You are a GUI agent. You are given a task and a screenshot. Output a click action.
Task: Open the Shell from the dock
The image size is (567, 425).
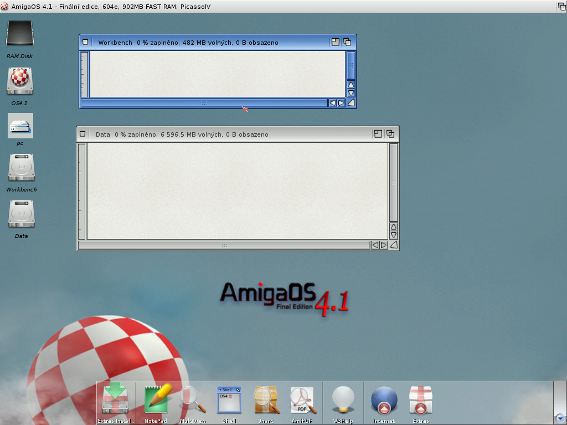[229, 400]
